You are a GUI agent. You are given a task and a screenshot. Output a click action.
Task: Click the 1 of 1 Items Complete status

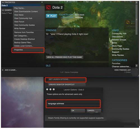69,72
